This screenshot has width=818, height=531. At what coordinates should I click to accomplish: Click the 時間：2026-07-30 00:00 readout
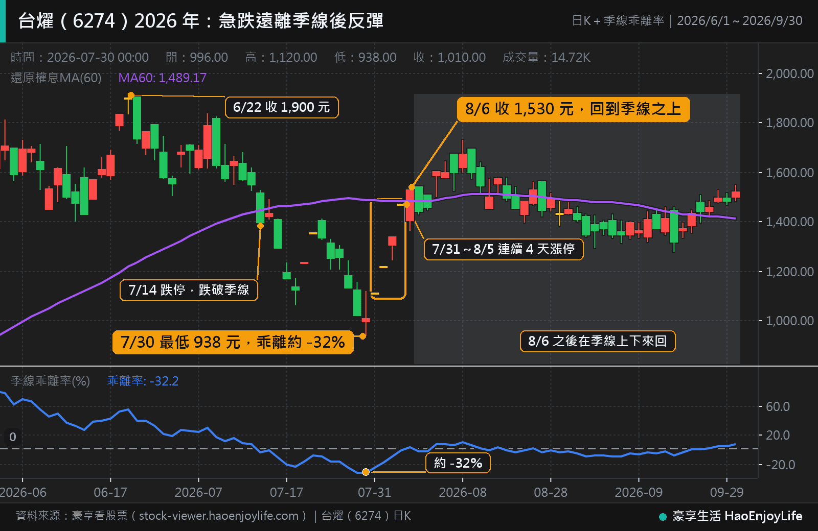tap(80, 57)
